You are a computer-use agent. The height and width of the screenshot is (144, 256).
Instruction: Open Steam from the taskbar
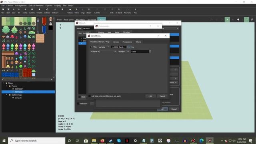pyautogui.click(x=110, y=140)
